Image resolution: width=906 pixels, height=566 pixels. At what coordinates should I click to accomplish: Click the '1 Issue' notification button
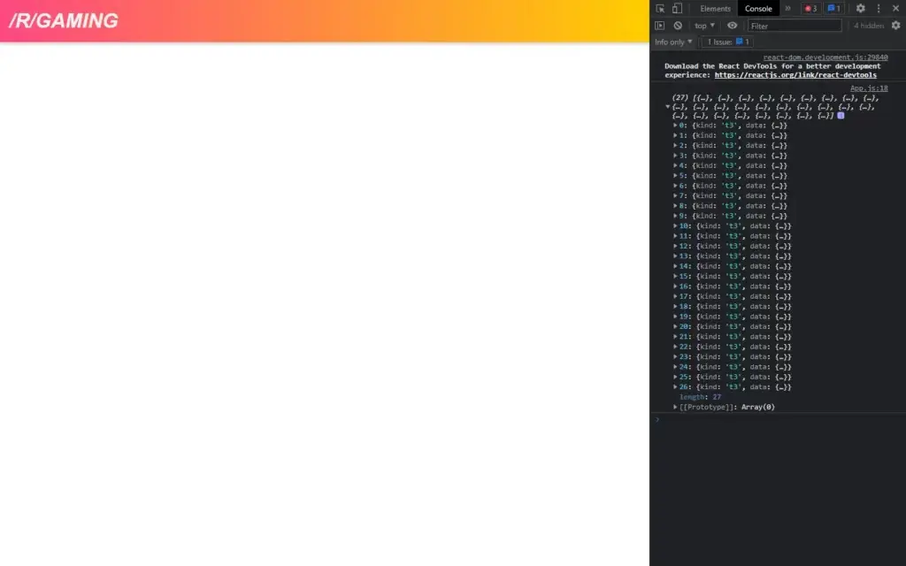point(726,42)
